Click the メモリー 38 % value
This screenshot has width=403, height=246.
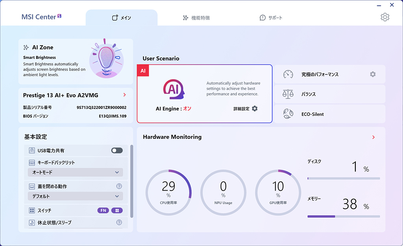[356, 204]
